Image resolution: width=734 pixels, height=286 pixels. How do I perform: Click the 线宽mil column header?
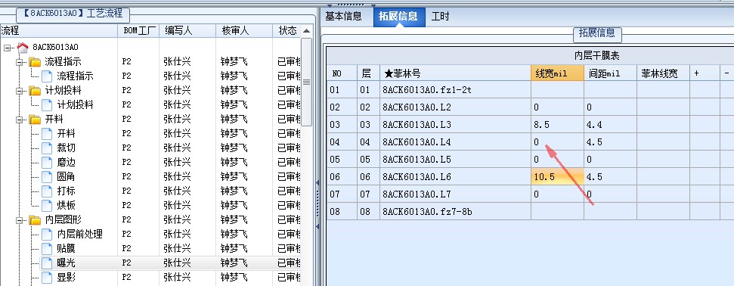click(x=557, y=73)
